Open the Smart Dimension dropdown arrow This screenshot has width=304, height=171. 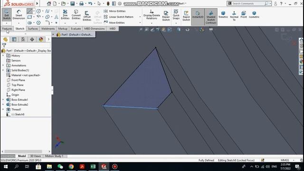pos(19,23)
